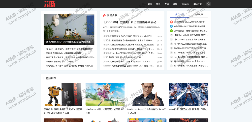This screenshot has width=252, height=122.
Task: Open the P1S推出《鬼泣5》但丁 1/6雕像 article
Action: point(60,62)
